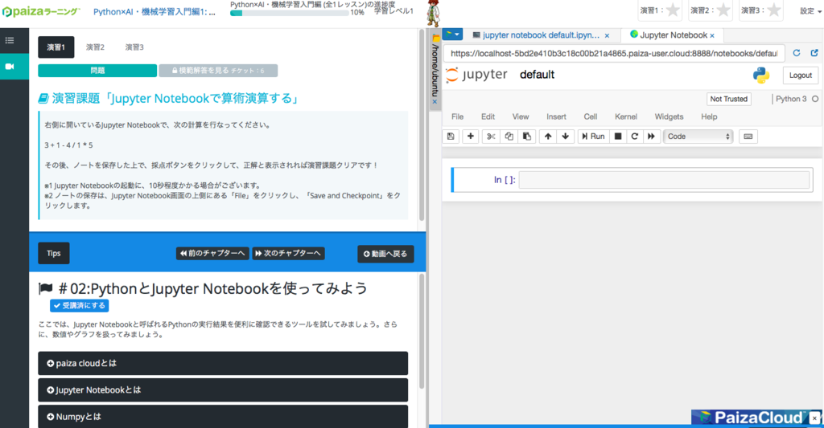Open the Cell menu
Screen dimensions: 824x428
pos(590,116)
